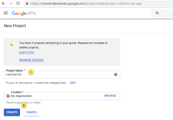Reload the page with refresh icon
The width and height of the screenshot is (173, 120).
[18, 4]
